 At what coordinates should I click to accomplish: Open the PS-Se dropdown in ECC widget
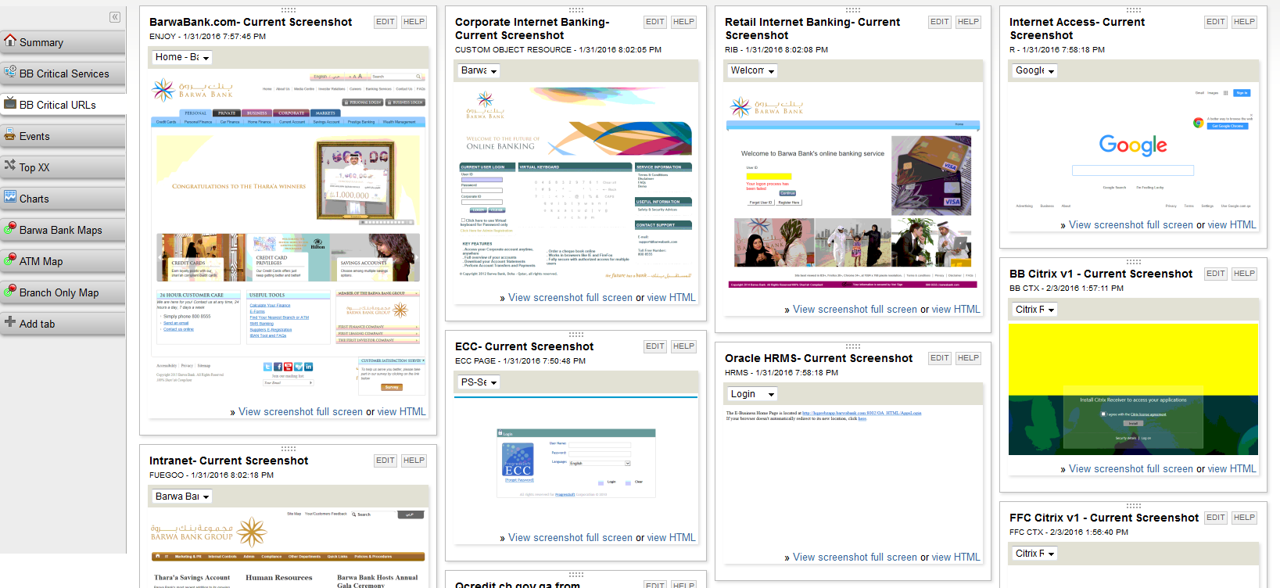(x=478, y=382)
